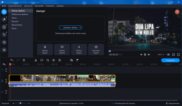
Task: Click Запись видео button
Action: (x=45, y=49)
